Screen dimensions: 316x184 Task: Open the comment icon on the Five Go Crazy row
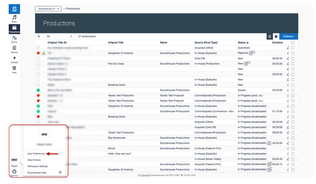coord(247,63)
